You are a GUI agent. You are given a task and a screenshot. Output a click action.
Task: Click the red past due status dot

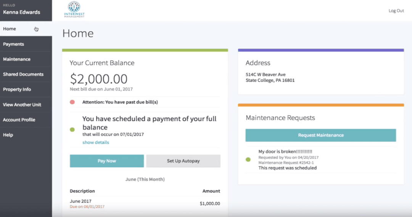[x=72, y=102]
